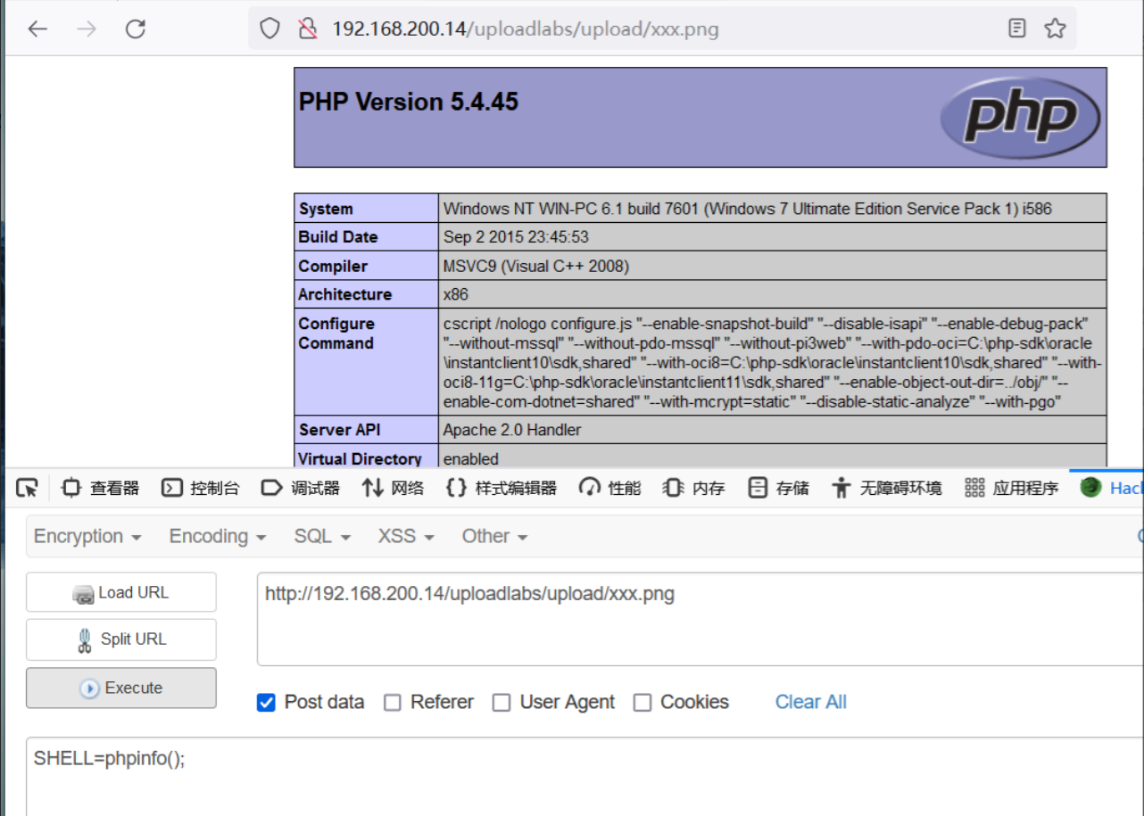This screenshot has width=1144, height=816.
Task: Click the insecure connection padlock icon
Action: click(x=308, y=29)
